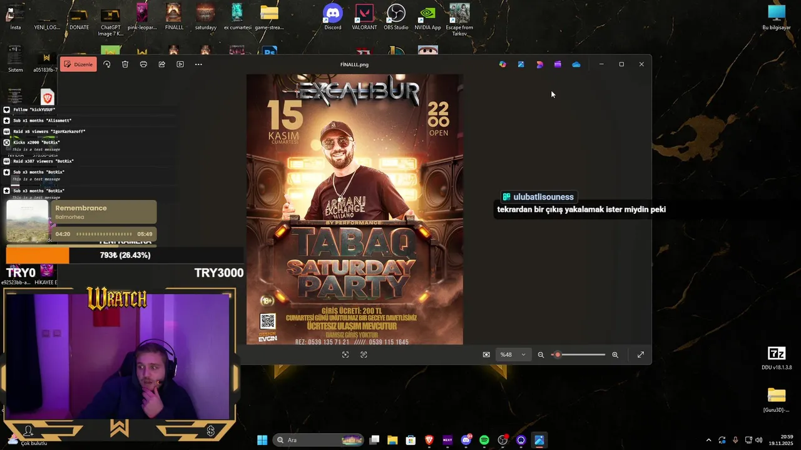Zoom in with the plus magnifier icon
The width and height of the screenshot is (801, 450).
pos(615,354)
